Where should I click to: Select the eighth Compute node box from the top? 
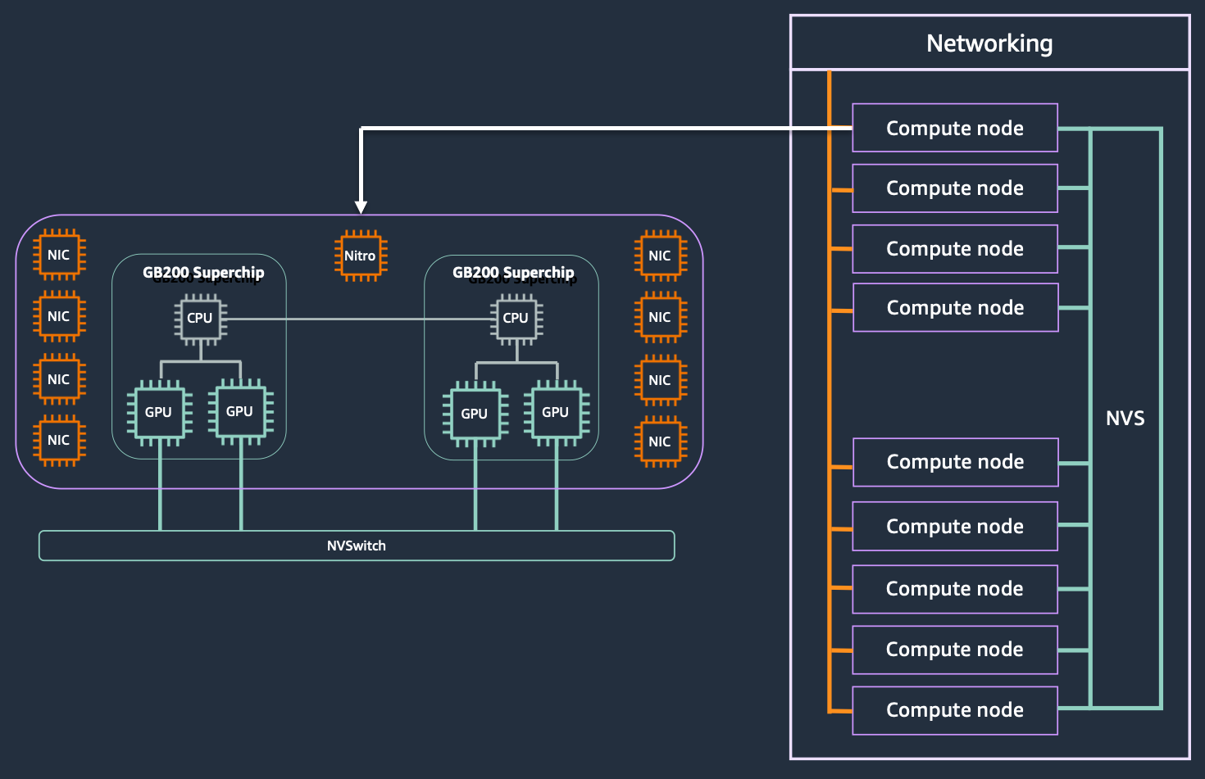(x=955, y=650)
